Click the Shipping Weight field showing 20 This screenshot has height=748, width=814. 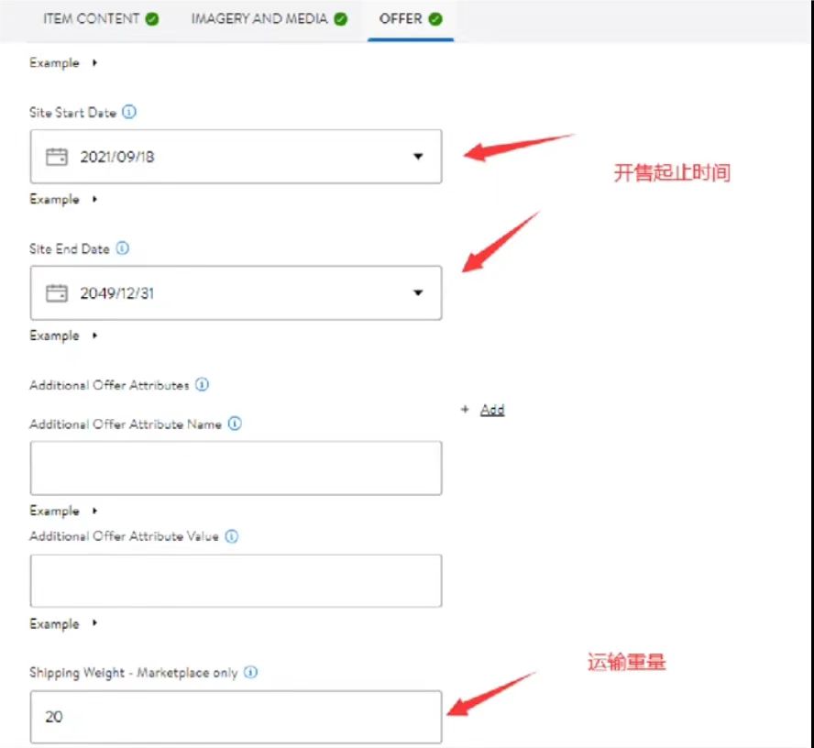tap(236, 717)
